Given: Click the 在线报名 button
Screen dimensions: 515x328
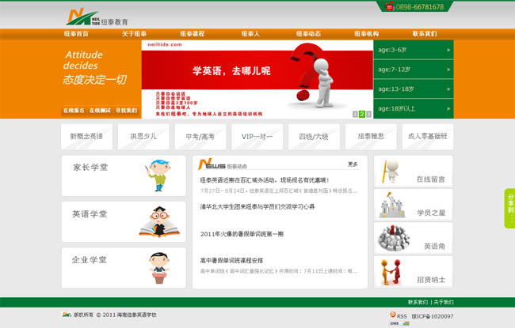Looking at the screenshot, I should 73,111.
